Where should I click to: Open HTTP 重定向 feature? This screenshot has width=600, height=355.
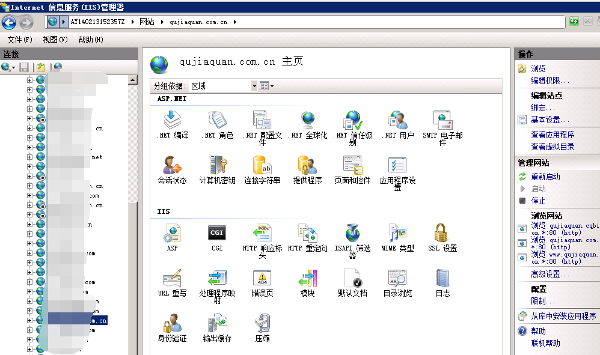pyautogui.click(x=308, y=237)
